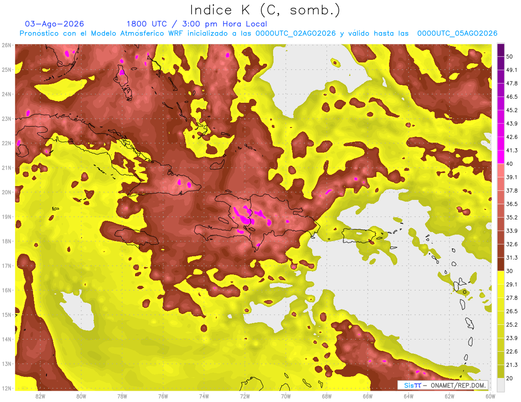Click the longitude label "82W"
Screen dimensions: 521x402
40,396
